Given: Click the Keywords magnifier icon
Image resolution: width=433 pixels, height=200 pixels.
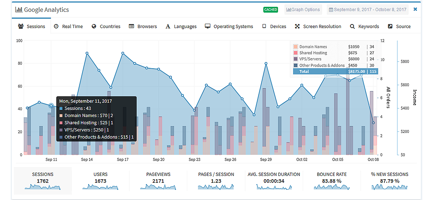Looking at the screenshot, I should click(x=352, y=26).
